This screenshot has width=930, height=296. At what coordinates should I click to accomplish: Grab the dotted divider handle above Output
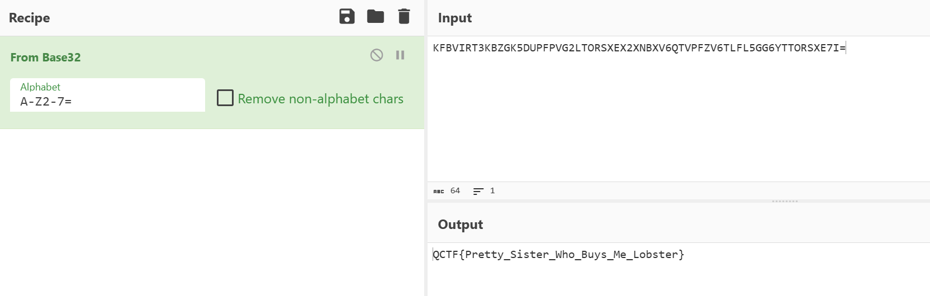[785, 201]
